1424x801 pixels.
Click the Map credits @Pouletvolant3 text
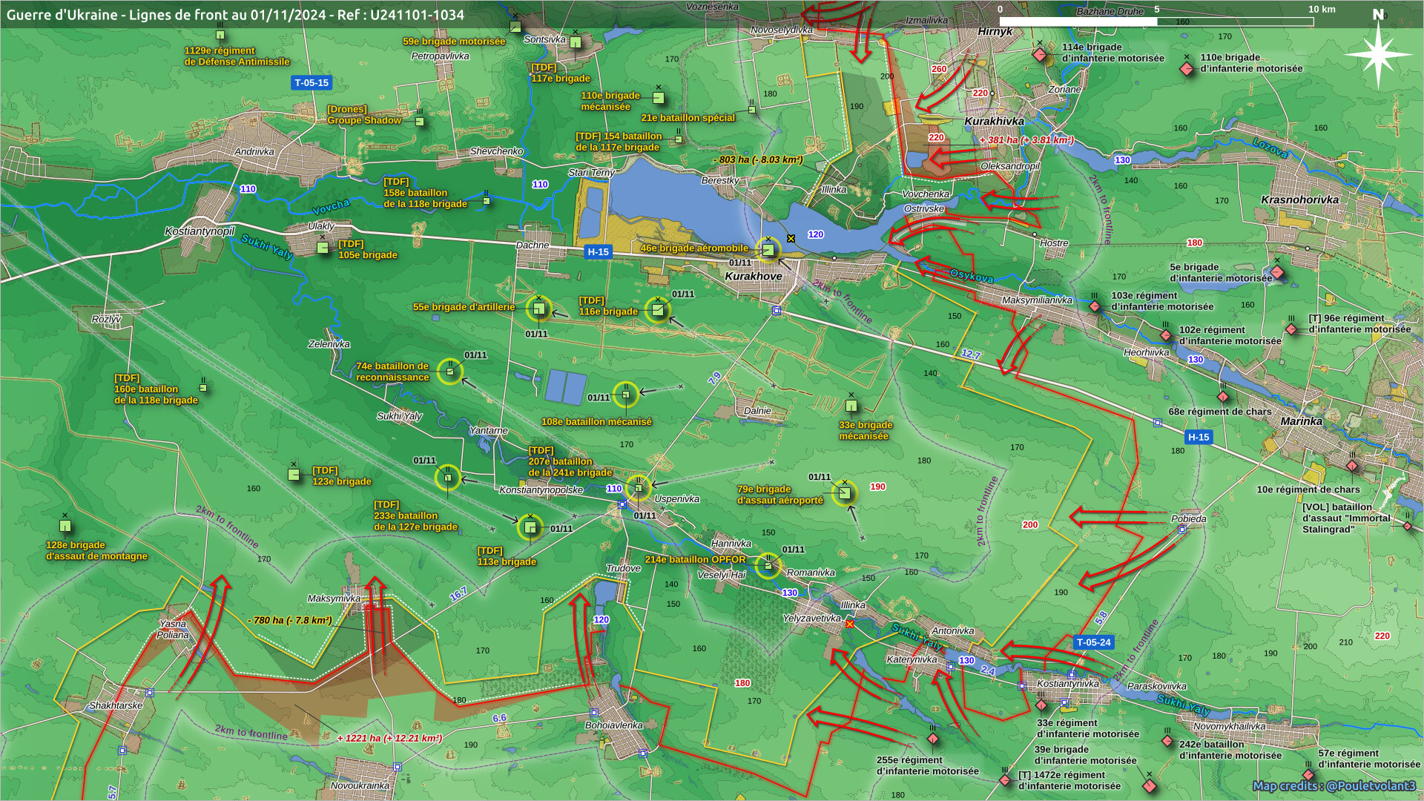pyautogui.click(x=1334, y=785)
